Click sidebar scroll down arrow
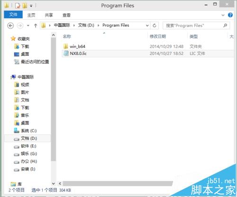 point(54,184)
